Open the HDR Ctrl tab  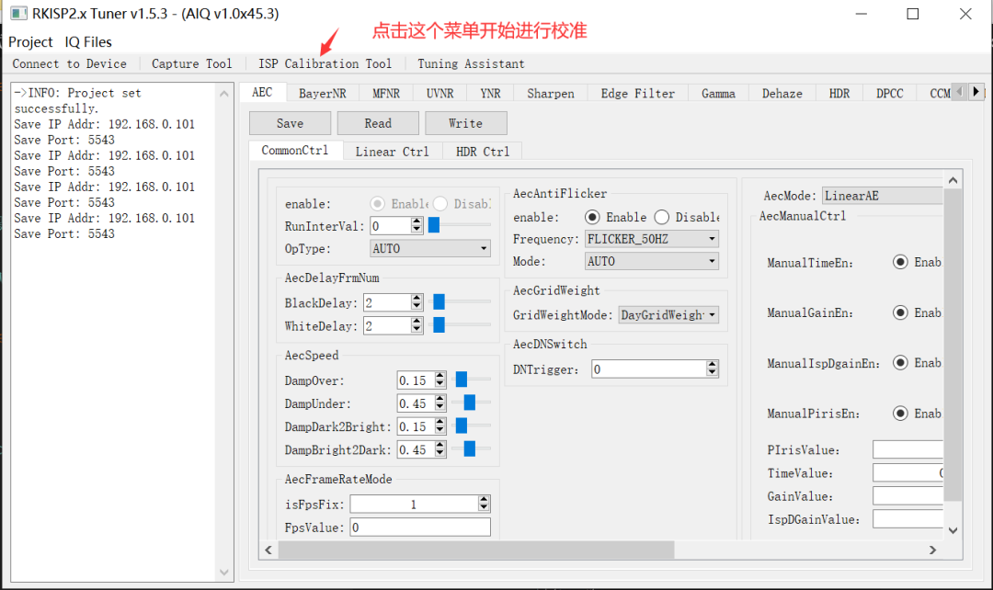point(481,151)
